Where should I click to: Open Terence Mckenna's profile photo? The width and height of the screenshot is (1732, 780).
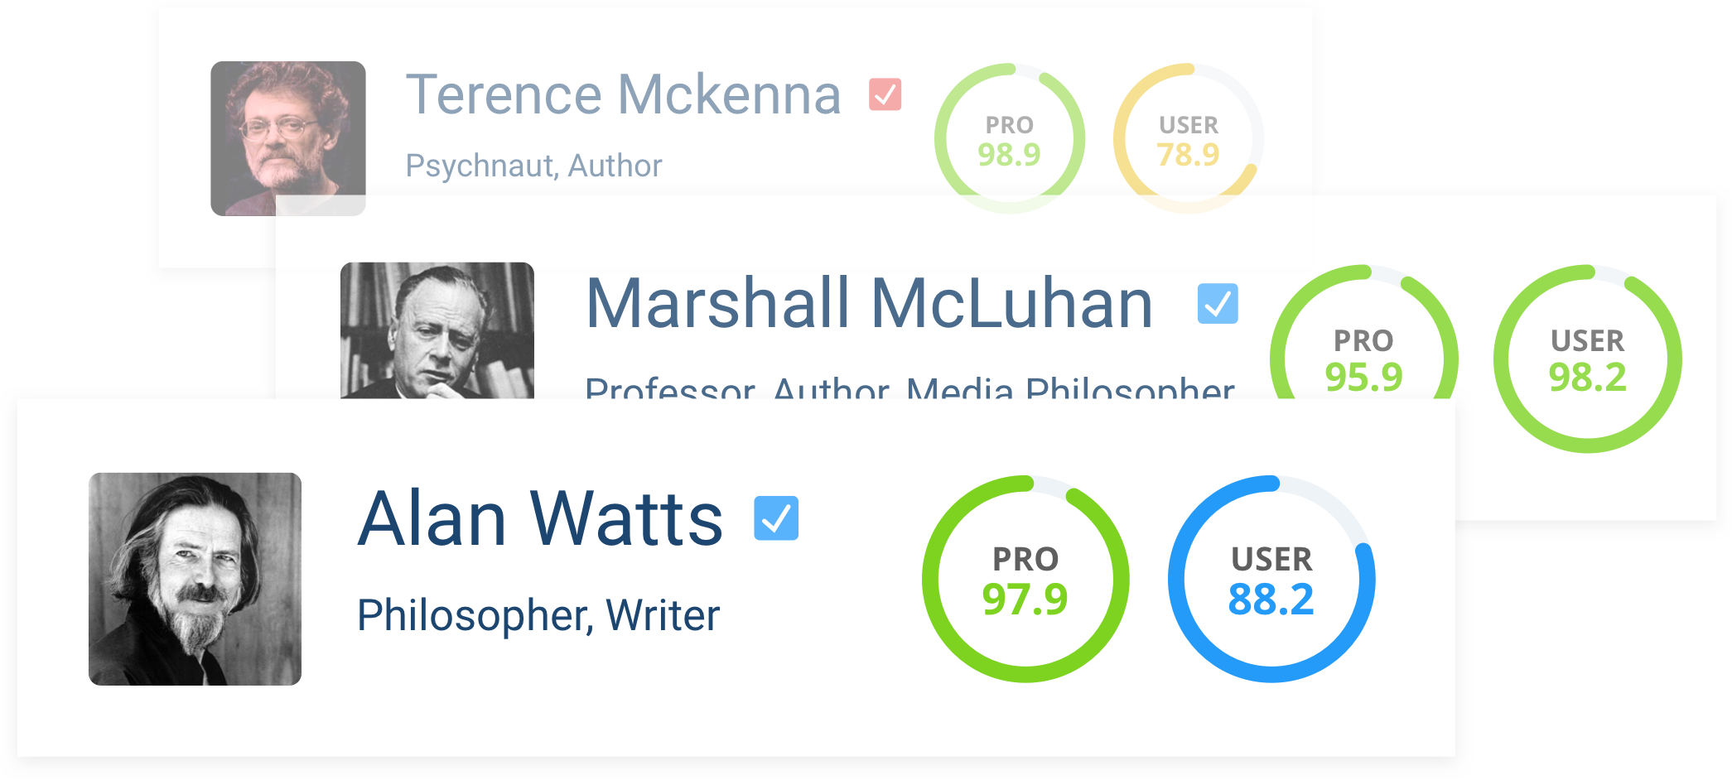288,138
